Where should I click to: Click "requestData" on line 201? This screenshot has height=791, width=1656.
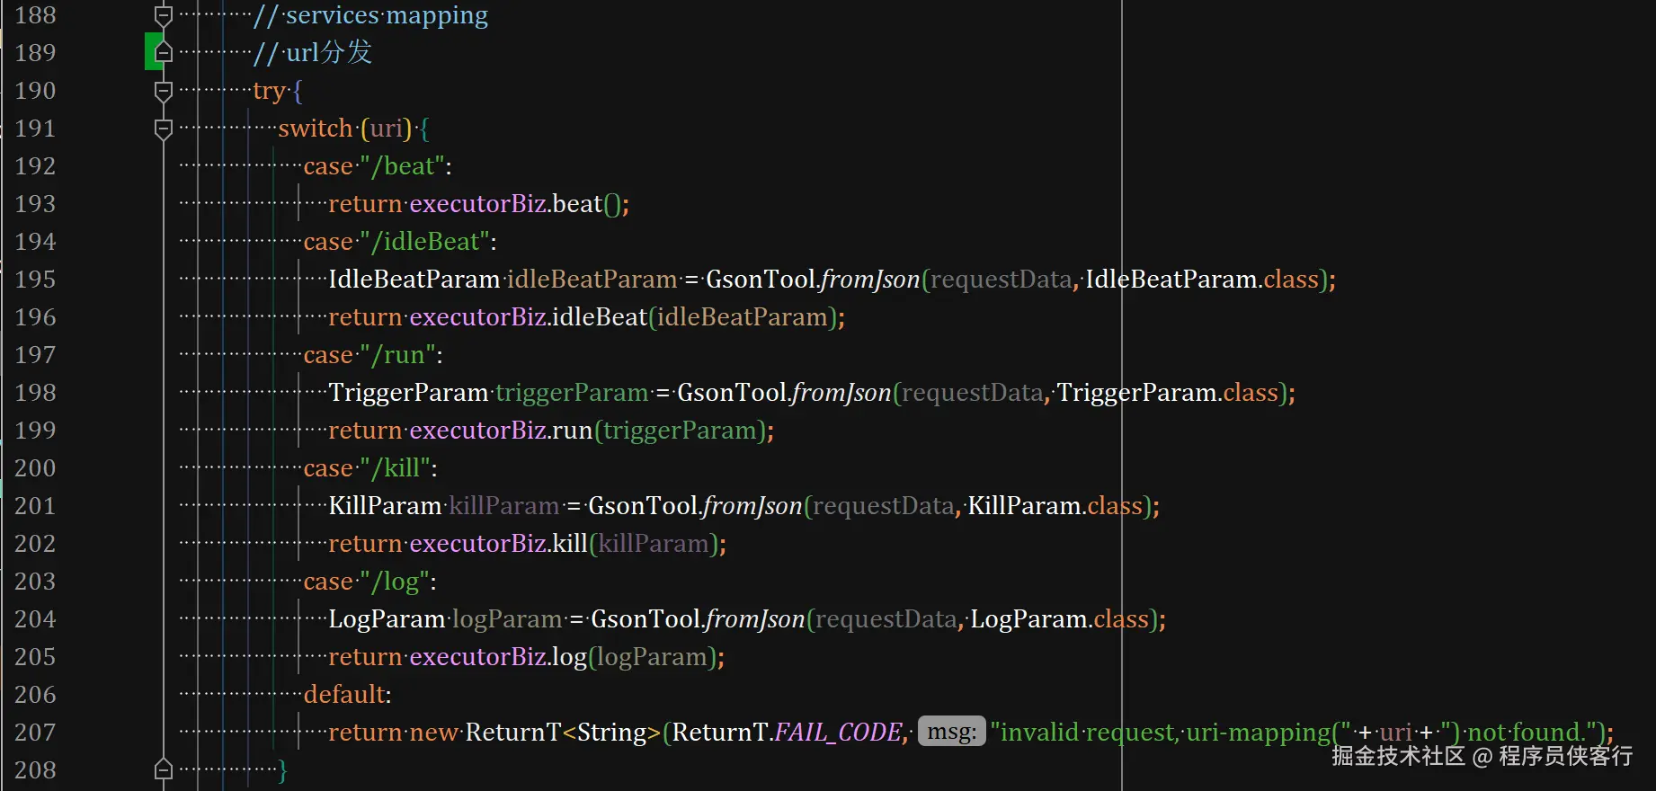pyautogui.click(x=883, y=506)
